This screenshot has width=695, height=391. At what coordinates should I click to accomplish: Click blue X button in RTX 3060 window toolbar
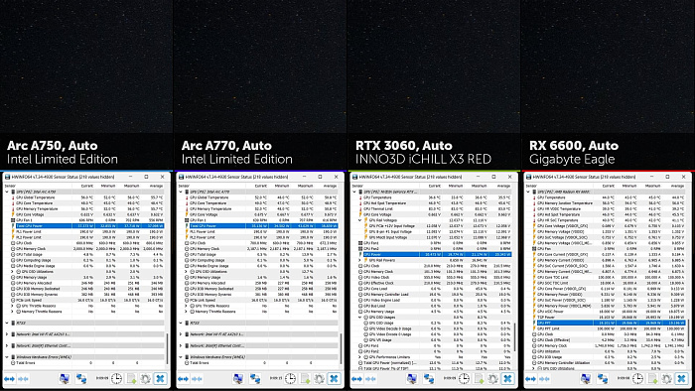[507, 379]
